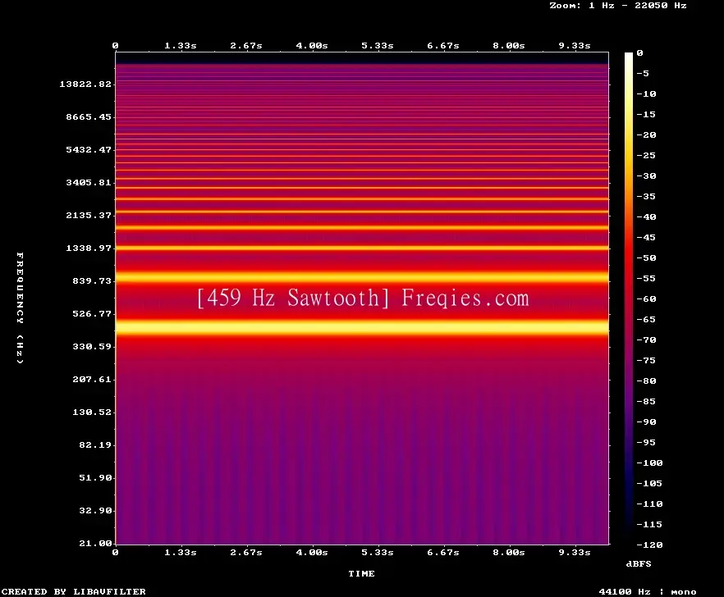Click the dBFS color gradient bar
724x597 pixels.
point(629,298)
